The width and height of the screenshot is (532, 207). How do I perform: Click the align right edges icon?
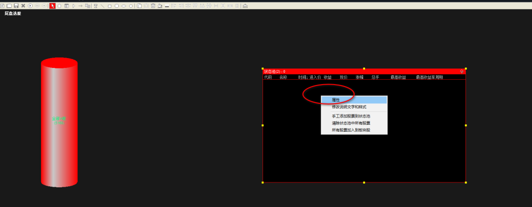click(181, 6)
